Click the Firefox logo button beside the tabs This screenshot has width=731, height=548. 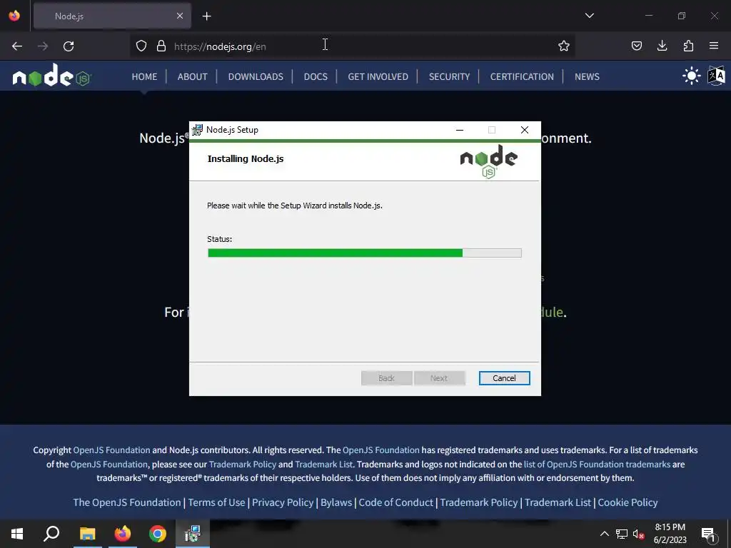click(14, 16)
